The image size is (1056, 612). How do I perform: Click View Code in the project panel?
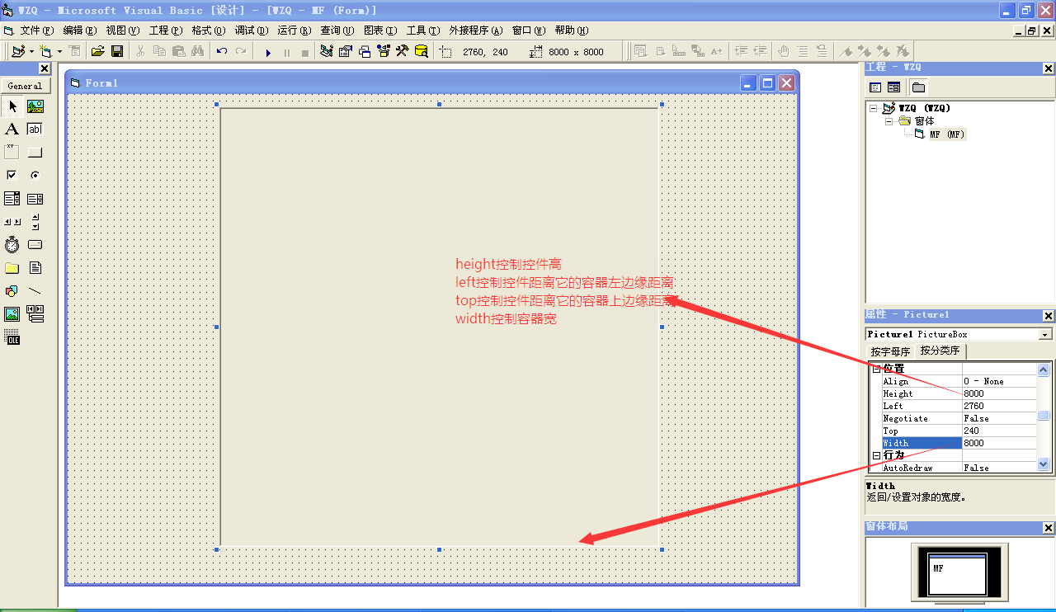coord(875,87)
